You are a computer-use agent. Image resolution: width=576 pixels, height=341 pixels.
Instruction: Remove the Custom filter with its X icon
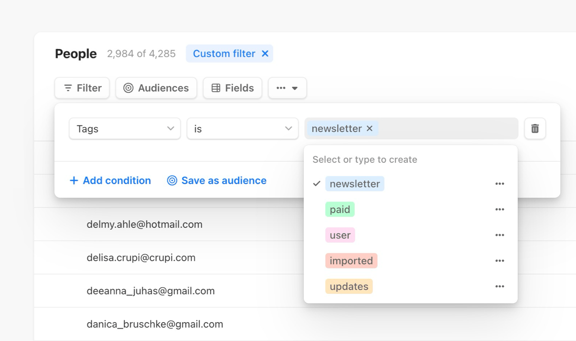[265, 54]
